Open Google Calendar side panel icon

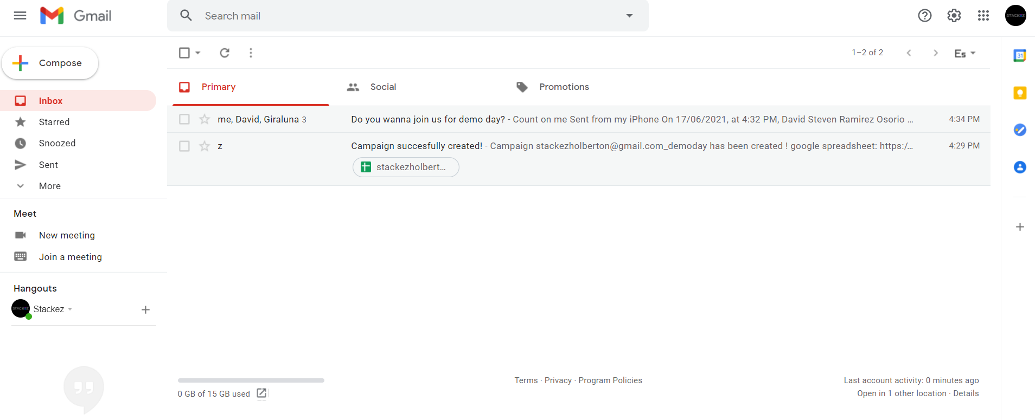pos(1020,55)
